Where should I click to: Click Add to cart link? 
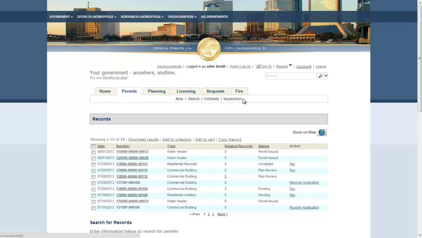pyautogui.click(x=205, y=139)
